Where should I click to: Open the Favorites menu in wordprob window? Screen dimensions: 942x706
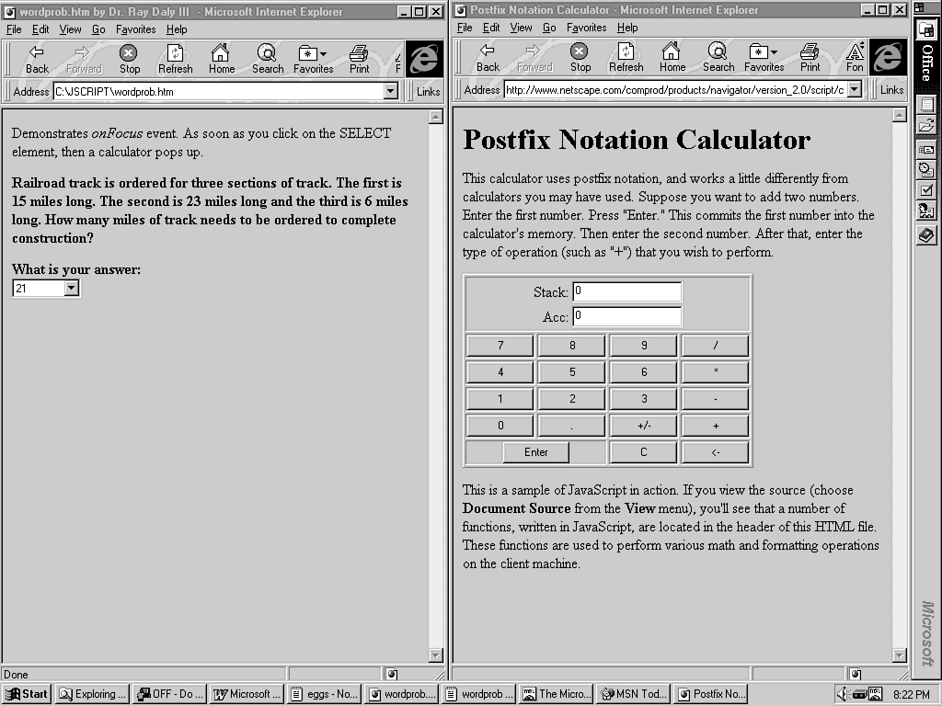coord(136,29)
